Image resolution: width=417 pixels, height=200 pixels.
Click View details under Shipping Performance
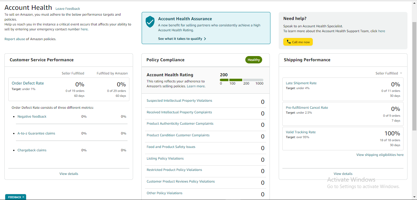pos(343,174)
